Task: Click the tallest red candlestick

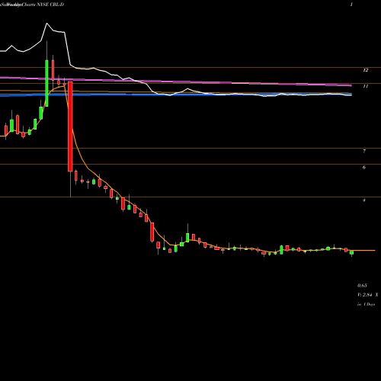Action: (70, 126)
